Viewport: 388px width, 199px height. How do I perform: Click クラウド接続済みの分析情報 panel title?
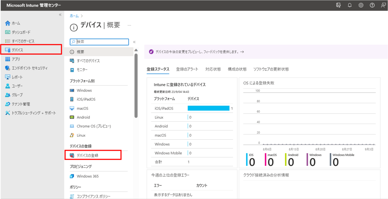click(x=266, y=175)
